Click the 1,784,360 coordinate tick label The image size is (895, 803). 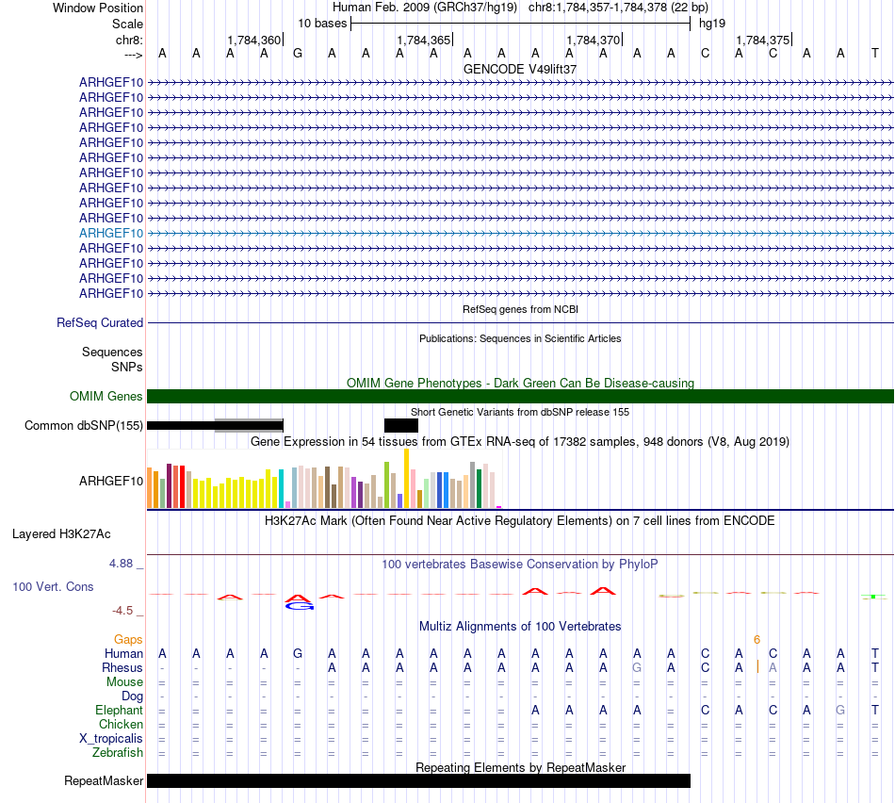(x=254, y=40)
